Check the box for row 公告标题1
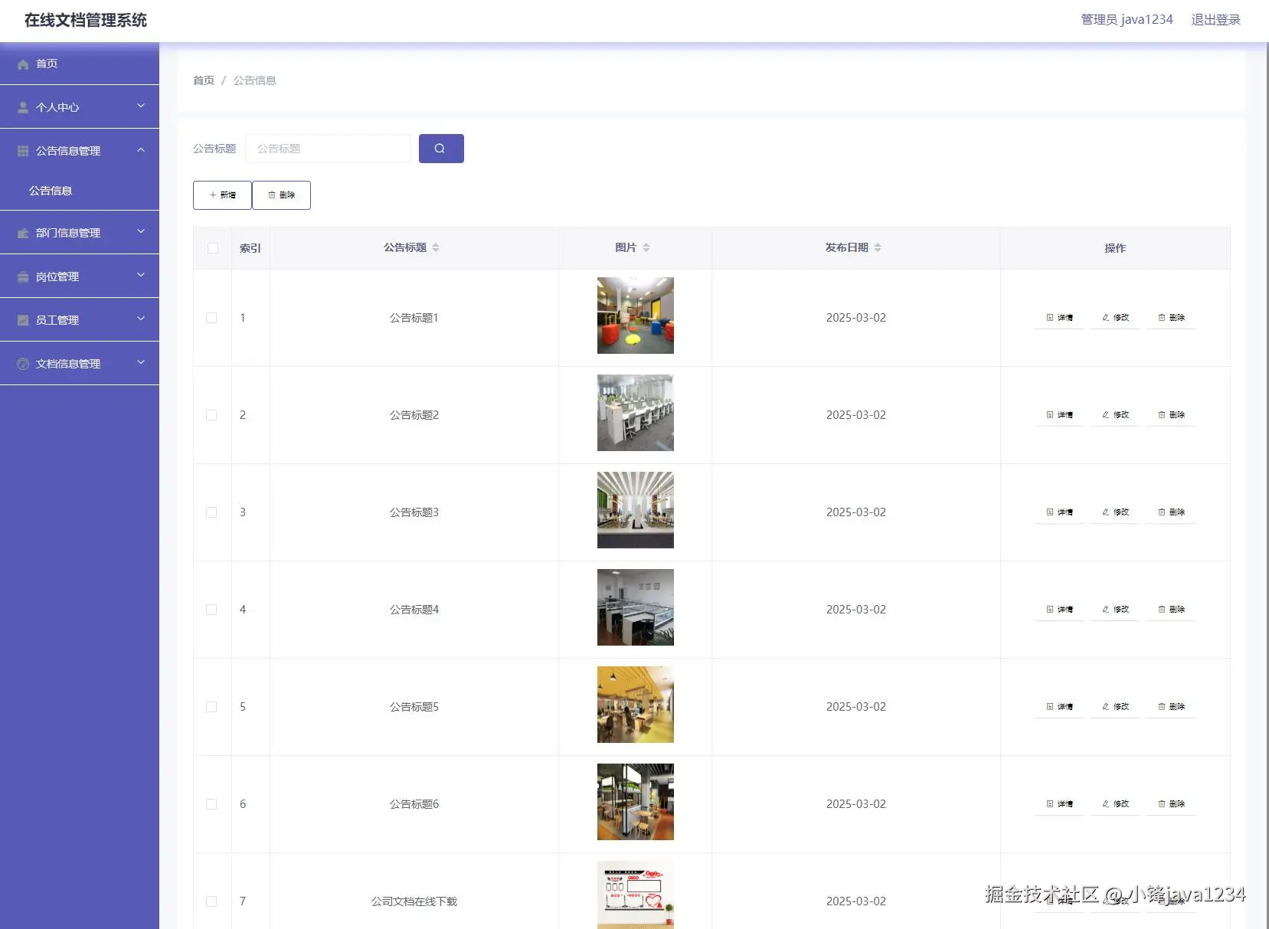1269x929 pixels. [211, 318]
